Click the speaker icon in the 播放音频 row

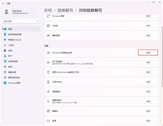[48, 36]
